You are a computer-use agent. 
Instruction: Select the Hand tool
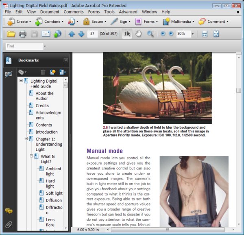coord(138,34)
